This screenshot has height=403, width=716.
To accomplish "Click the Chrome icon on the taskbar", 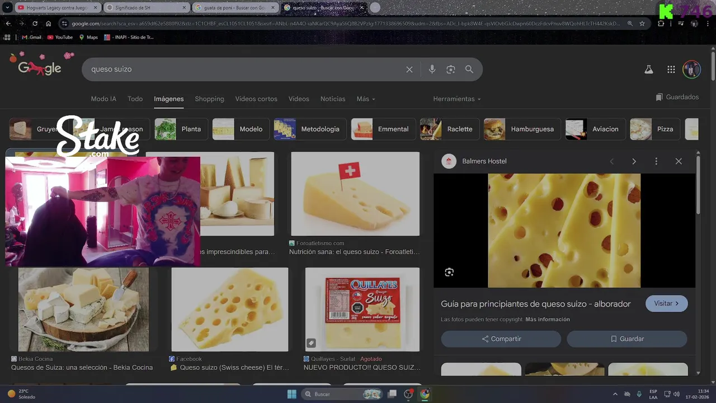I will click(x=425, y=394).
